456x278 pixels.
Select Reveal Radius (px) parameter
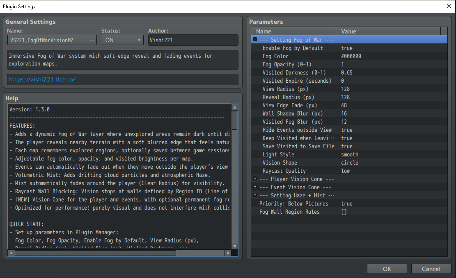pos(349,97)
